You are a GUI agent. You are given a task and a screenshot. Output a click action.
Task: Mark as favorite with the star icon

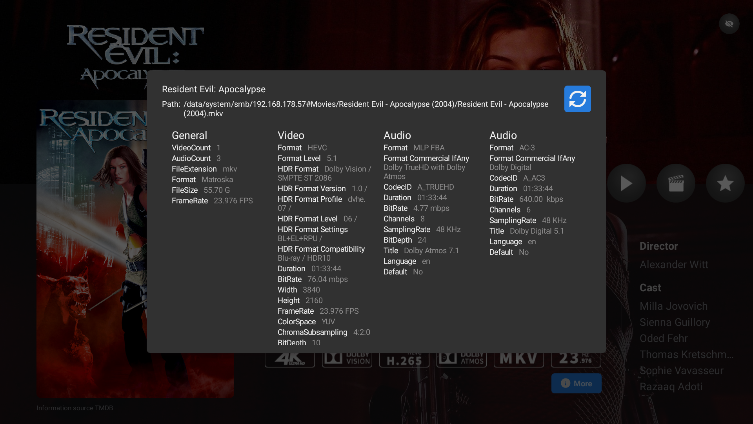point(725,183)
